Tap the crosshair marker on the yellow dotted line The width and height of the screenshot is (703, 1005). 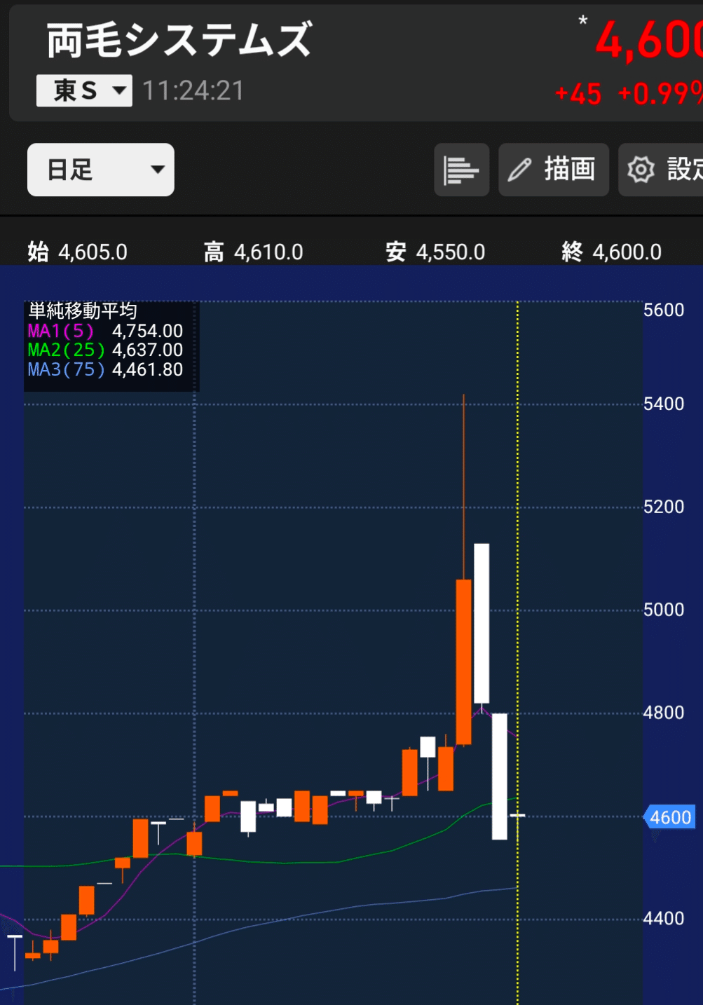[517, 816]
